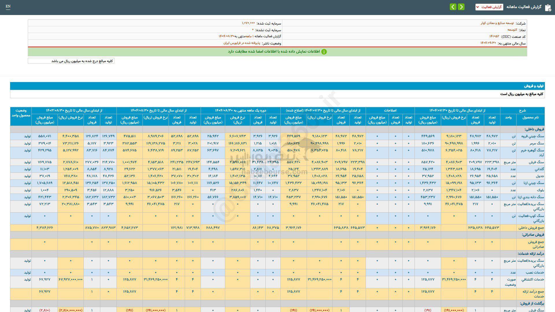Click the registered capital value 1,070,000
This screenshot has height=312, width=555.
pos(248,23)
